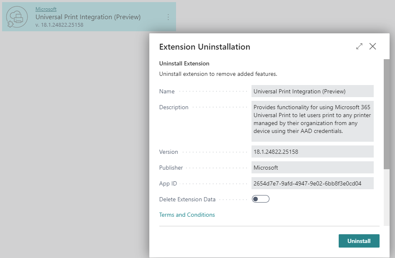Select the Universal Print Integration (Preview) card title
This screenshot has width=395, height=258.
click(88, 17)
